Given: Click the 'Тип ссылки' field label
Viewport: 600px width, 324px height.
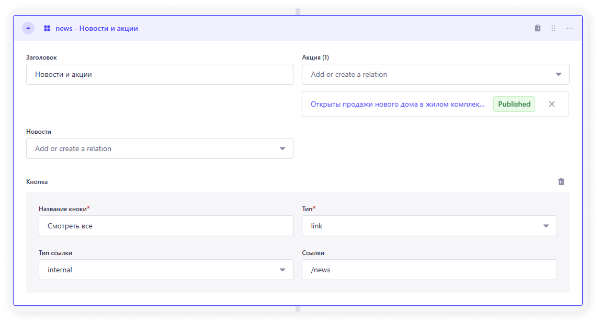Looking at the screenshot, I should click(x=55, y=253).
